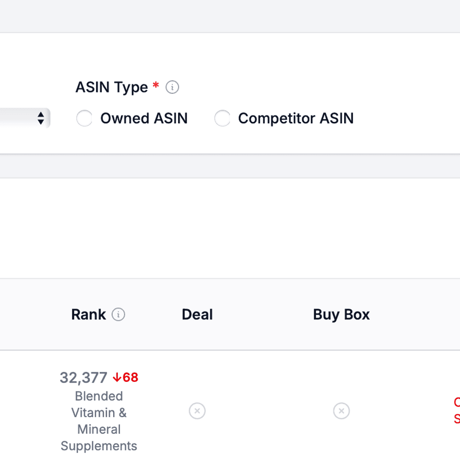Click the red down arrow by 32,377
Image resolution: width=460 pixels, height=460 pixels.
pos(117,378)
